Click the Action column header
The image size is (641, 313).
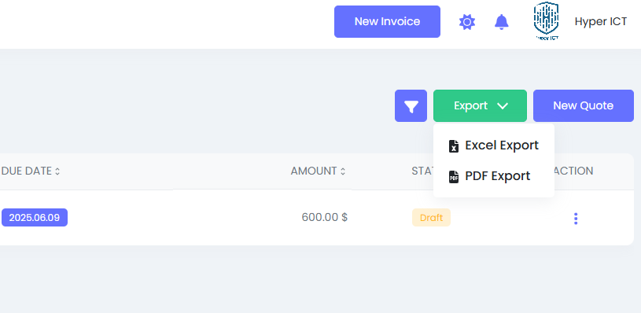(573, 171)
